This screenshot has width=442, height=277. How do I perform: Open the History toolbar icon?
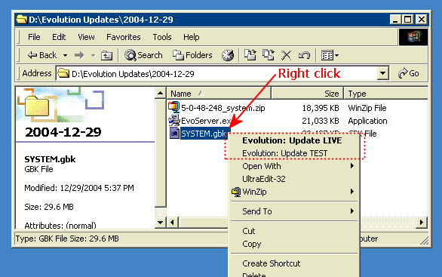[x=228, y=55]
